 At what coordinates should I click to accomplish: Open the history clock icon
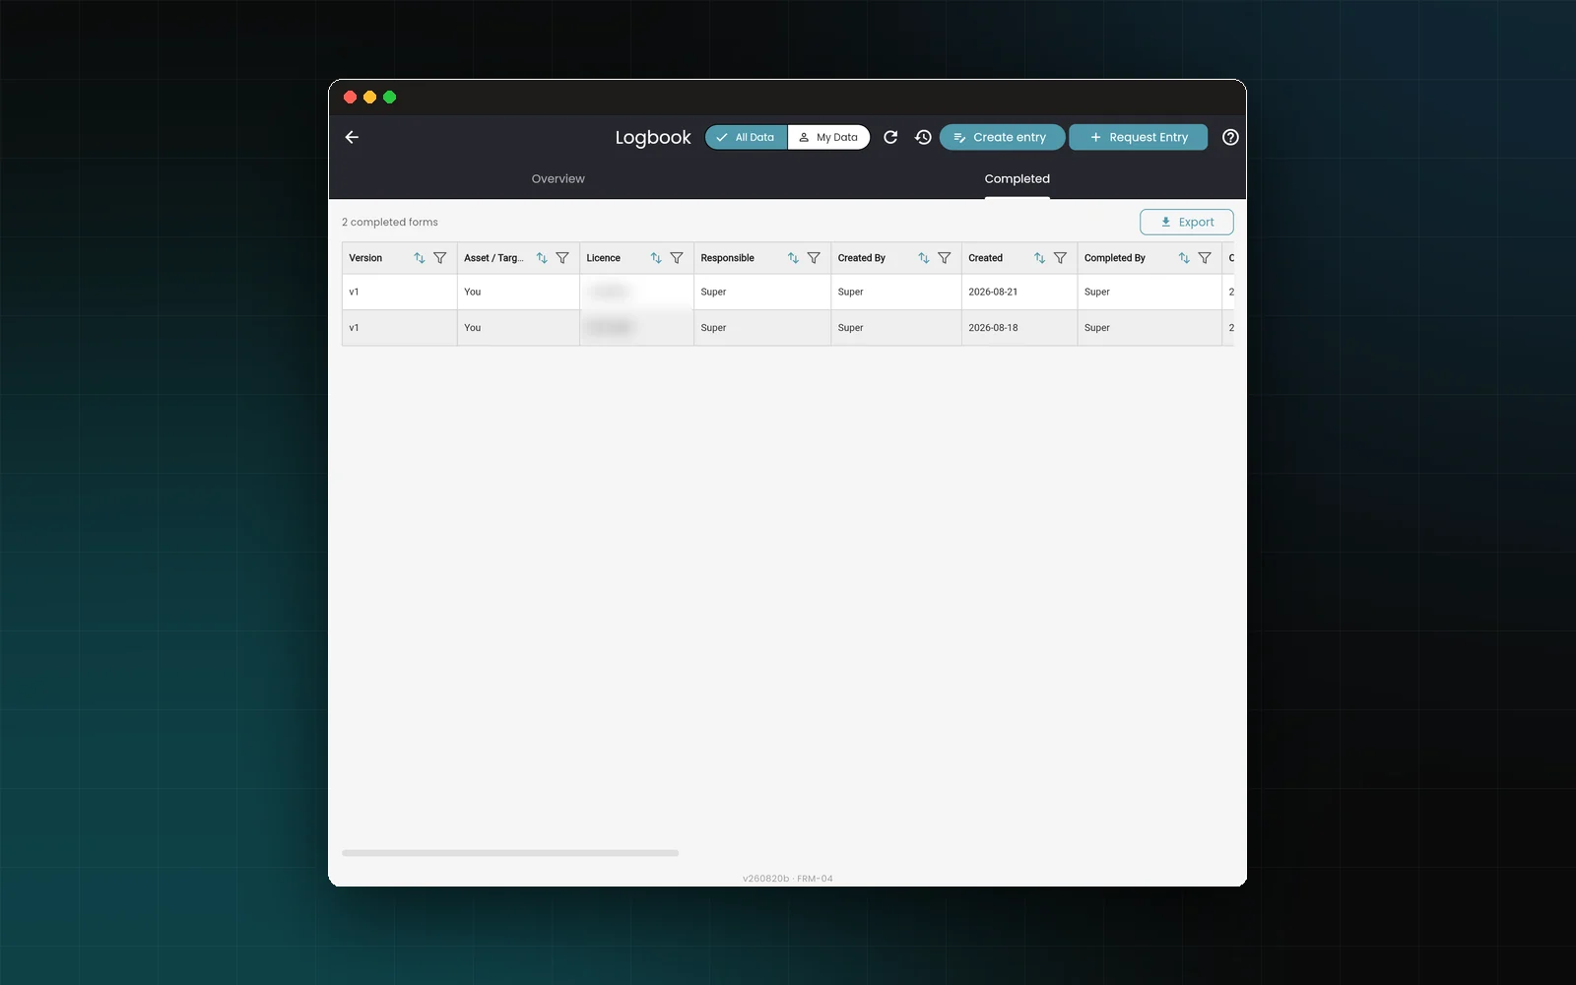(x=923, y=137)
